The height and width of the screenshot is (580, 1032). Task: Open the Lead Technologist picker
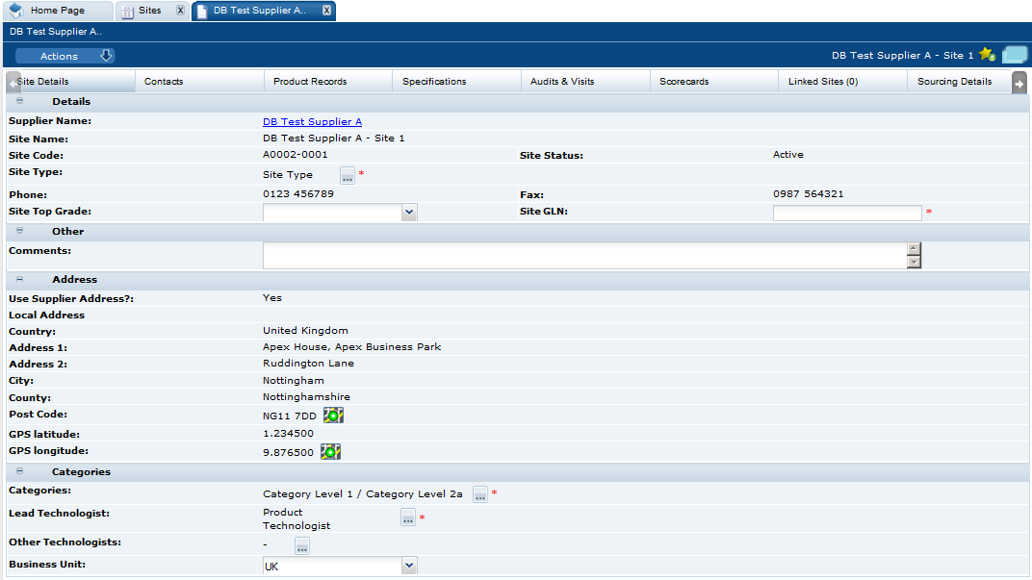tap(408, 517)
